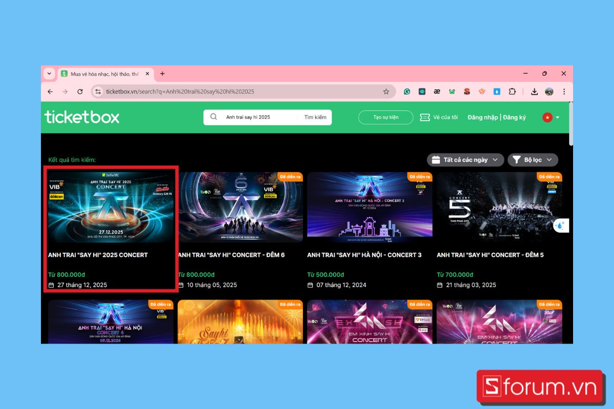Screen dimensions: 614x409
Task: Click the dark teal eye extension icon
Action: pyautogui.click(x=422, y=92)
